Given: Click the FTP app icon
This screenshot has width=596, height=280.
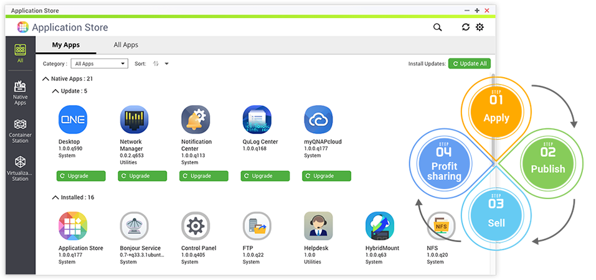Looking at the screenshot, I should tap(257, 226).
